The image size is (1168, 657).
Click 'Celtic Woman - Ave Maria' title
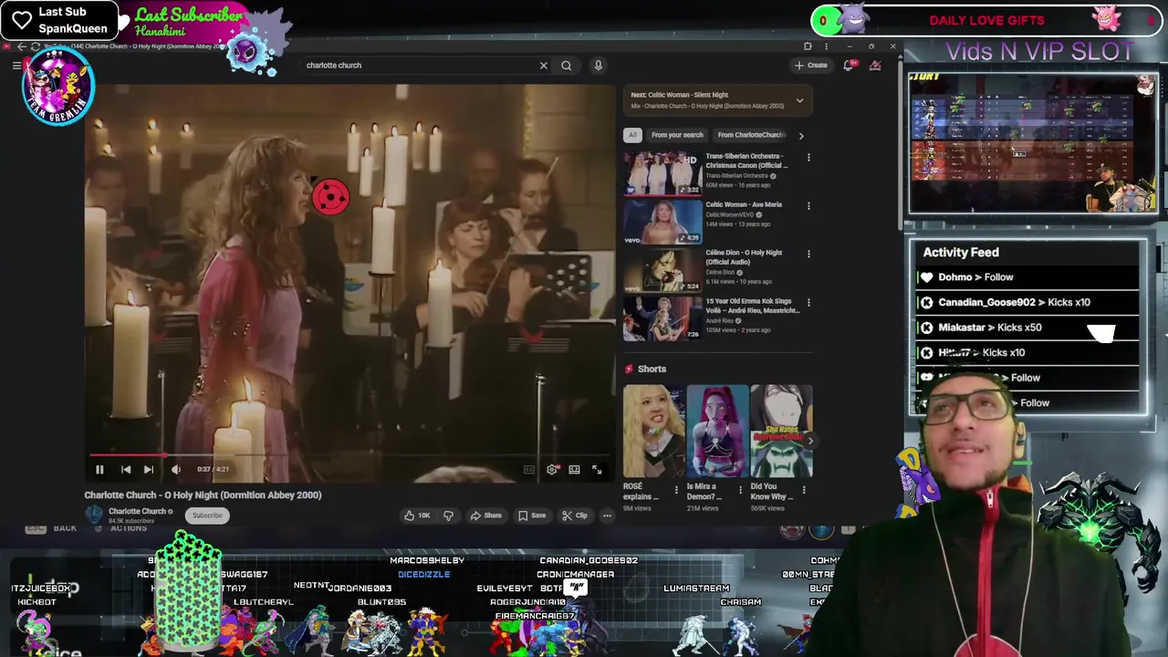(744, 205)
